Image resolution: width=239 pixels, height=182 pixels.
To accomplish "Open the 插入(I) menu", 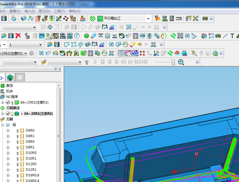I will click(x=30, y=11).
